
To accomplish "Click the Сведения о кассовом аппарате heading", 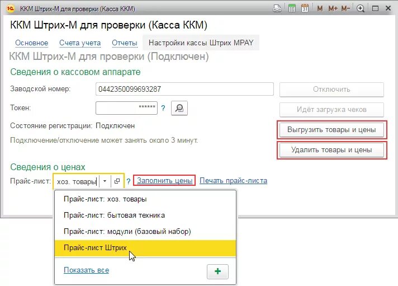I will click(x=75, y=72).
